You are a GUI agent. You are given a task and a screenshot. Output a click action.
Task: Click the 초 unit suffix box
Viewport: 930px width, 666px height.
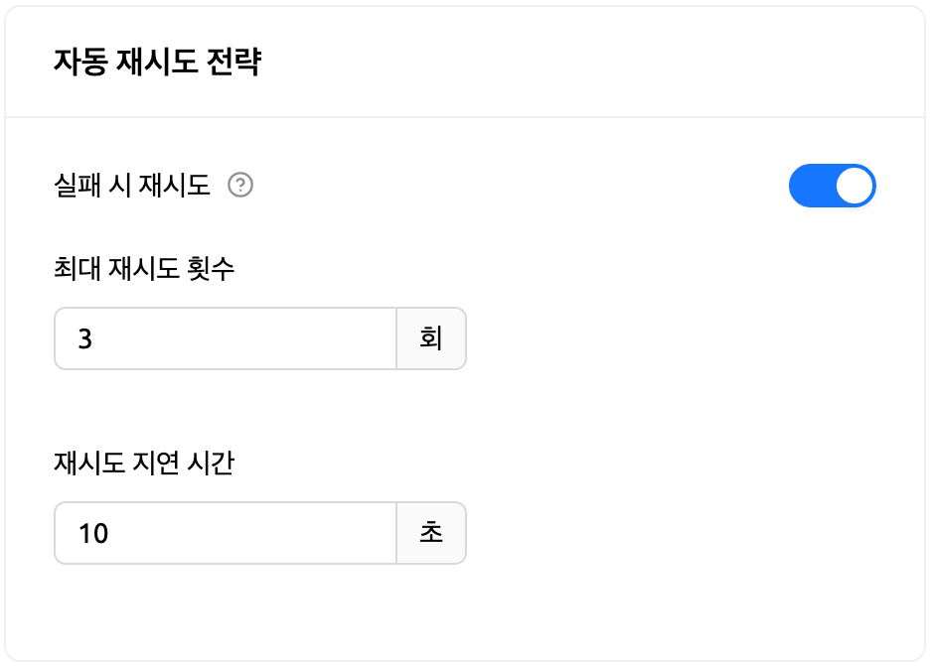[431, 533]
